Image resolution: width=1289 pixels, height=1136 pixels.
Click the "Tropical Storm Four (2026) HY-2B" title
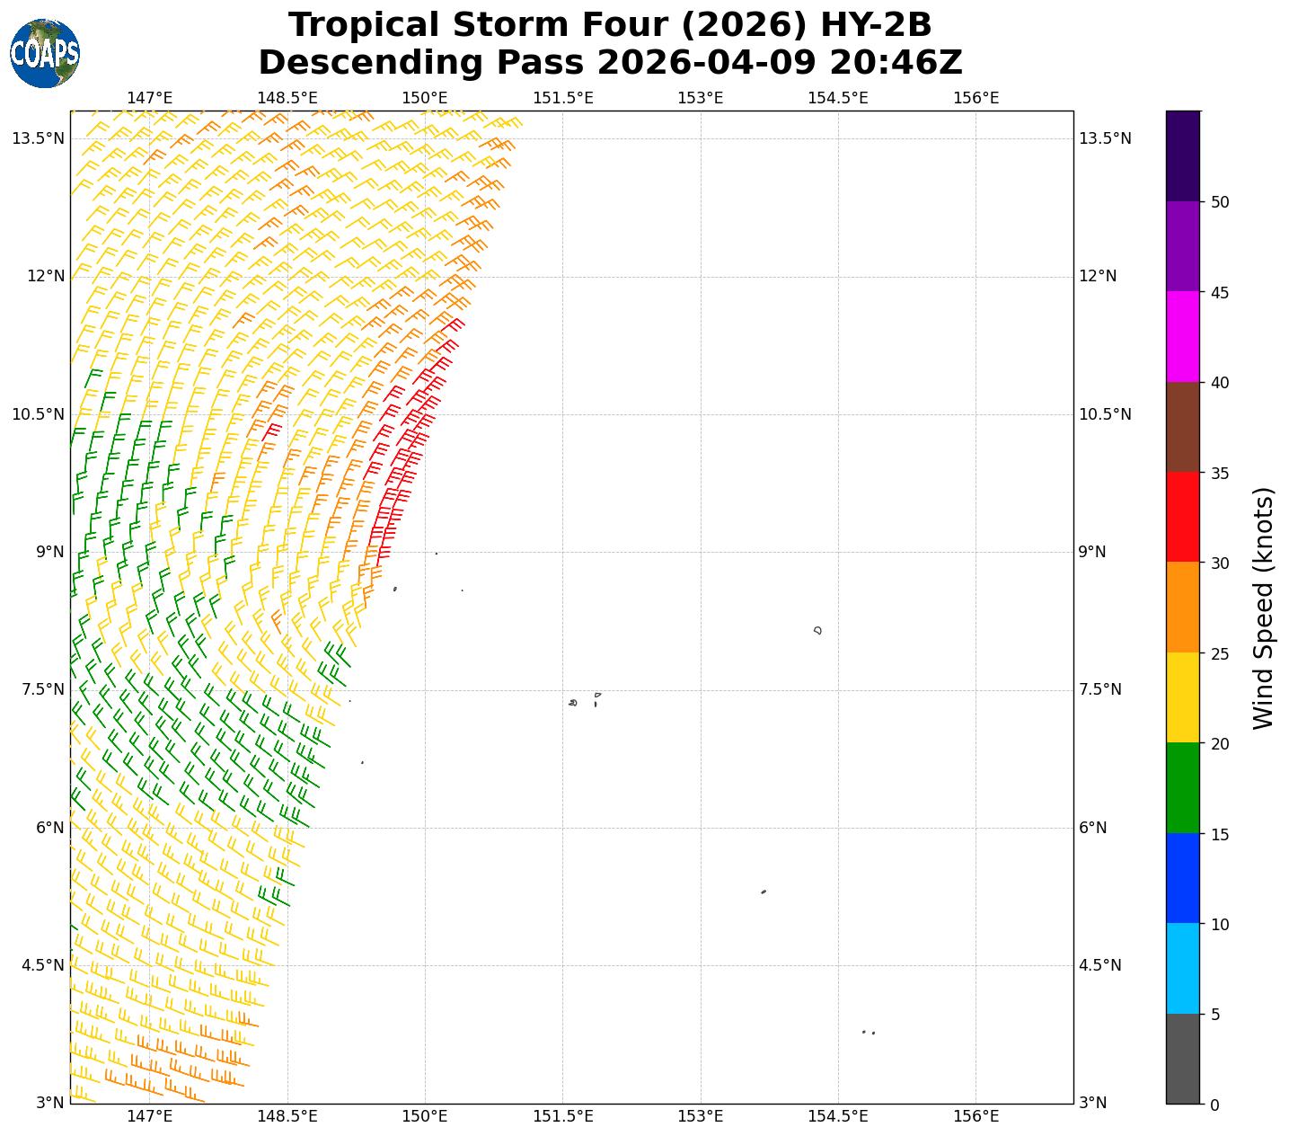click(x=610, y=25)
